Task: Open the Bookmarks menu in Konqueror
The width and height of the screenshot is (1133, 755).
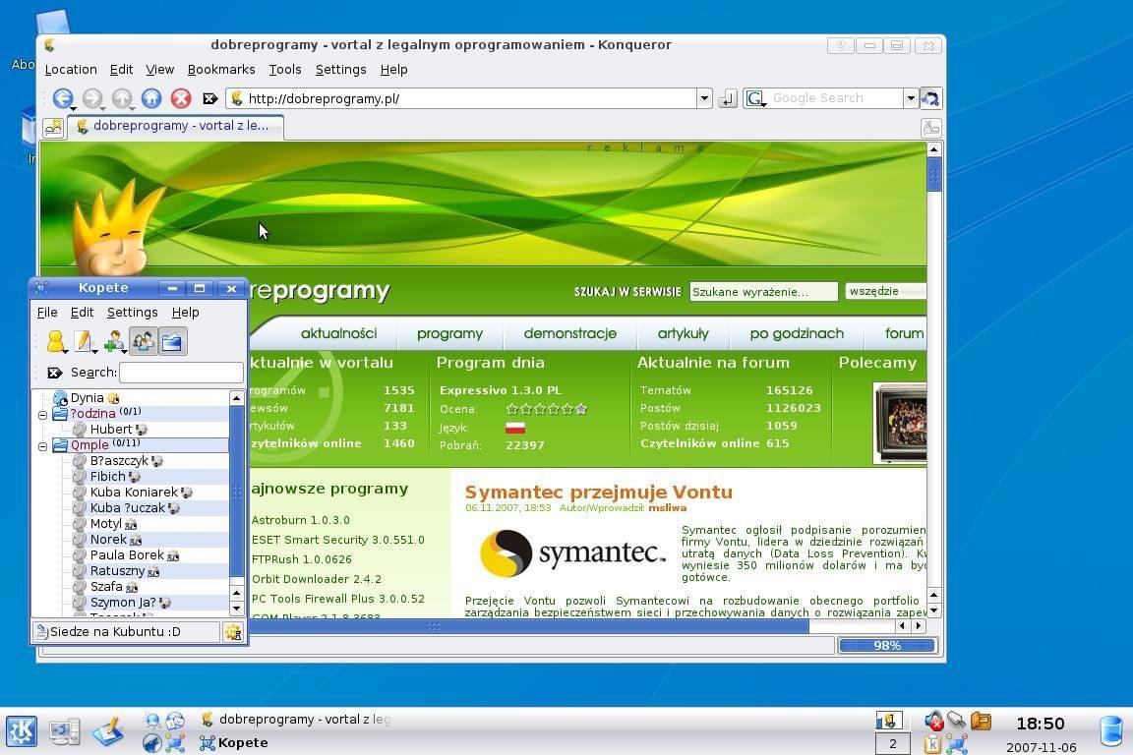Action: pos(221,70)
